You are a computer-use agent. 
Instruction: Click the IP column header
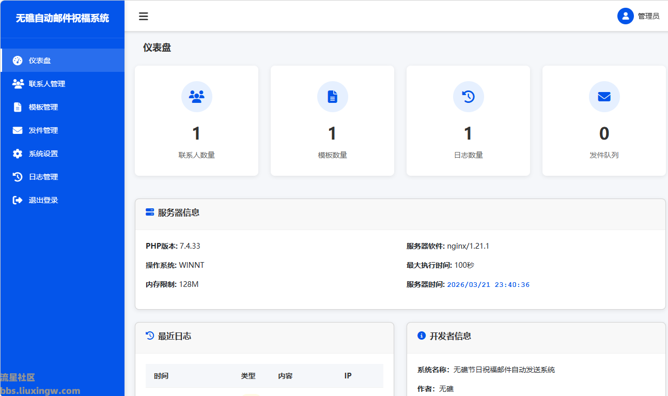coord(348,376)
